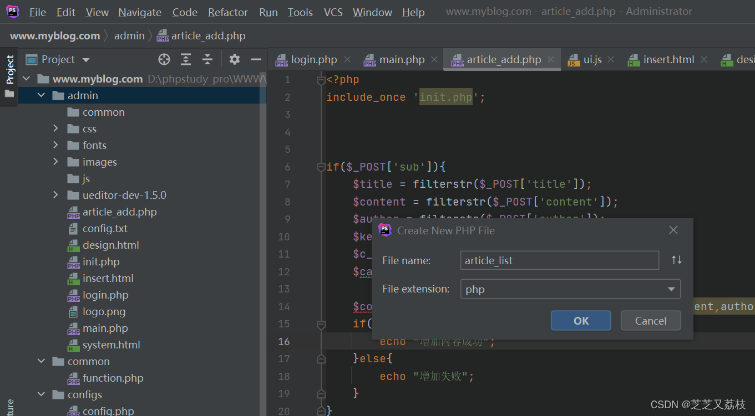
Task: Hide the Project tool window via minus icon
Action: [x=256, y=59]
